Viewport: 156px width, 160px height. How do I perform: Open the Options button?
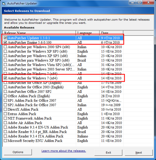[x=18, y=152]
